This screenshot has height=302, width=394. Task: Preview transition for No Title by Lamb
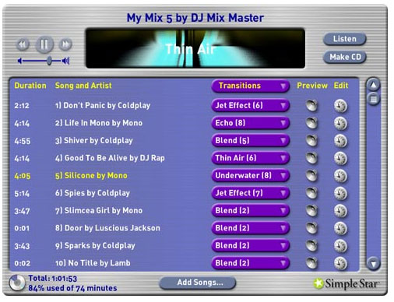[311, 263]
